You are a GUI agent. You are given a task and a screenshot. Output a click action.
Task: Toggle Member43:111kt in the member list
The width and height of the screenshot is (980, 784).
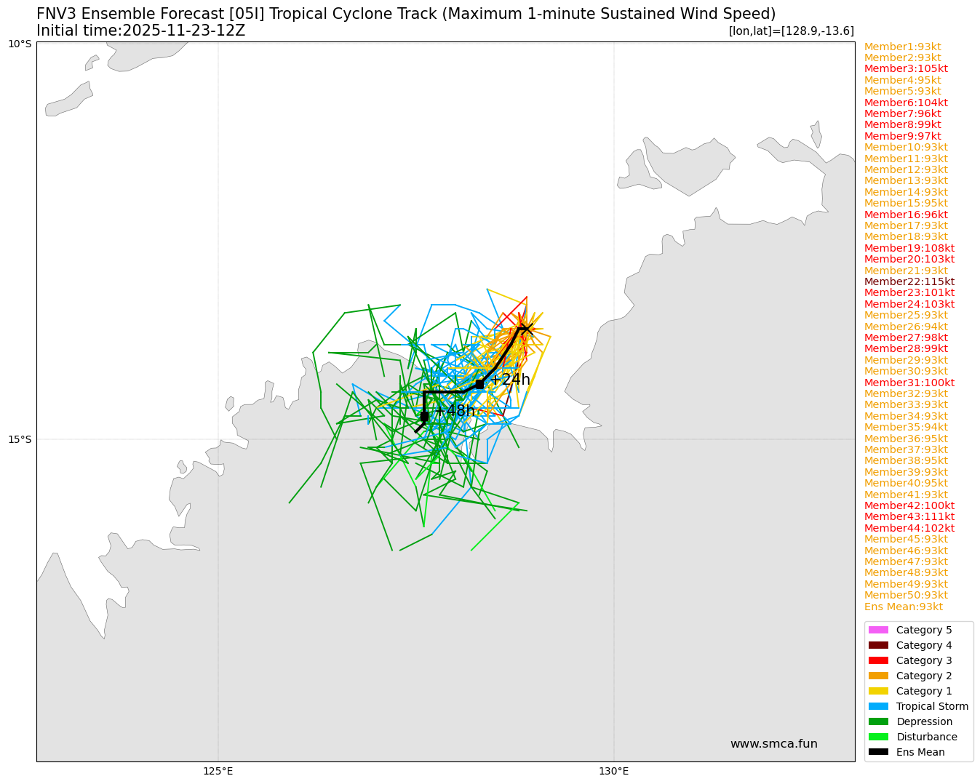point(902,516)
